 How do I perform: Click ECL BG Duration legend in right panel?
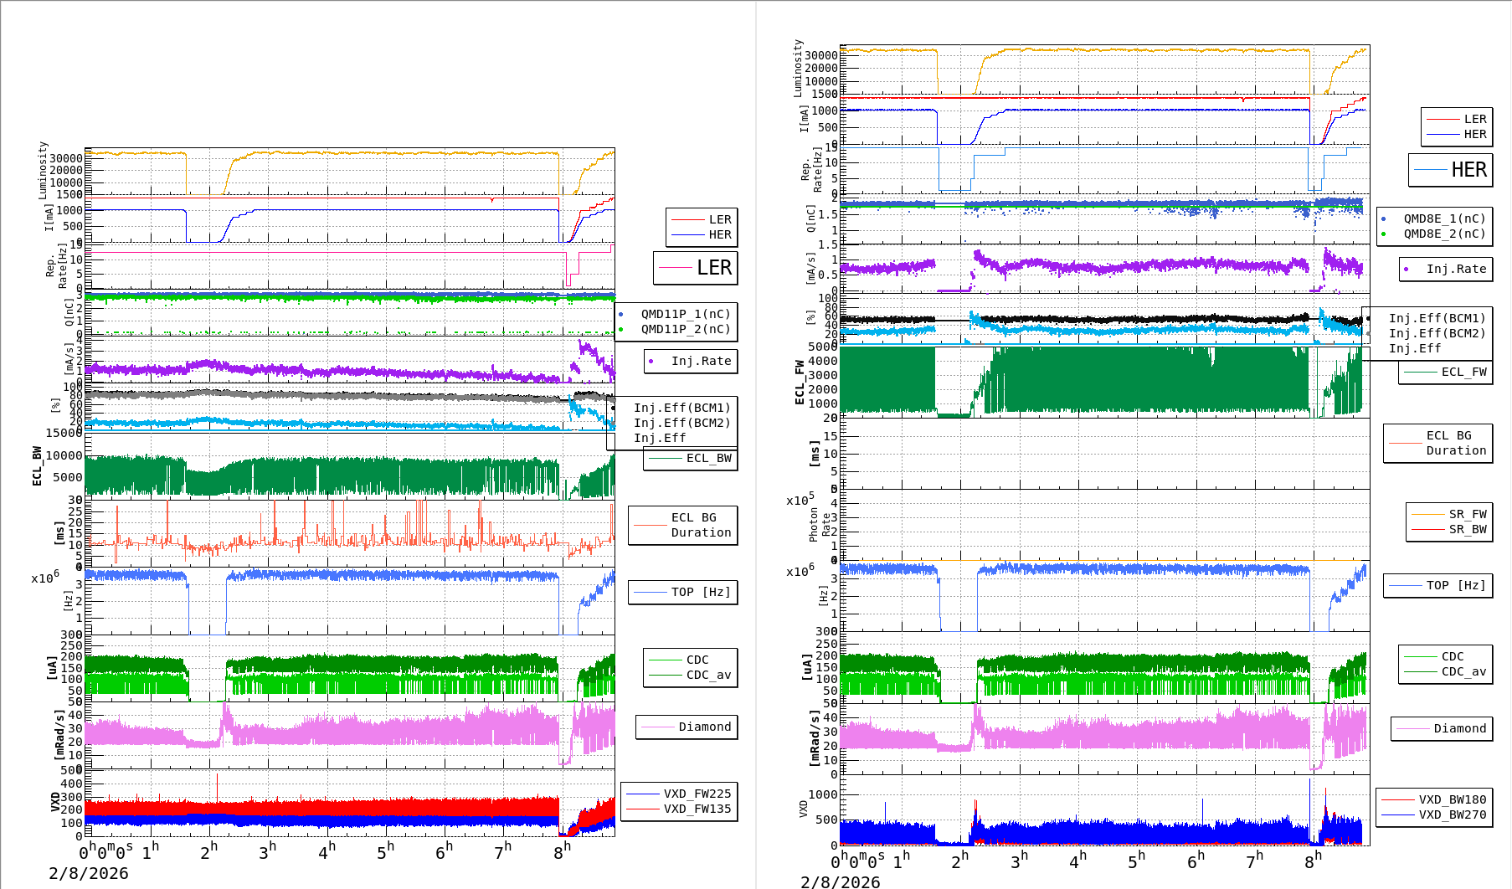click(1438, 443)
